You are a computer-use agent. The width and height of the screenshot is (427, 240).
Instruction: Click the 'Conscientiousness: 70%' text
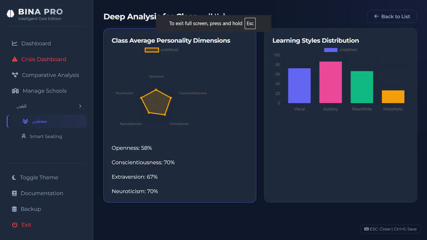click(143, 162)
